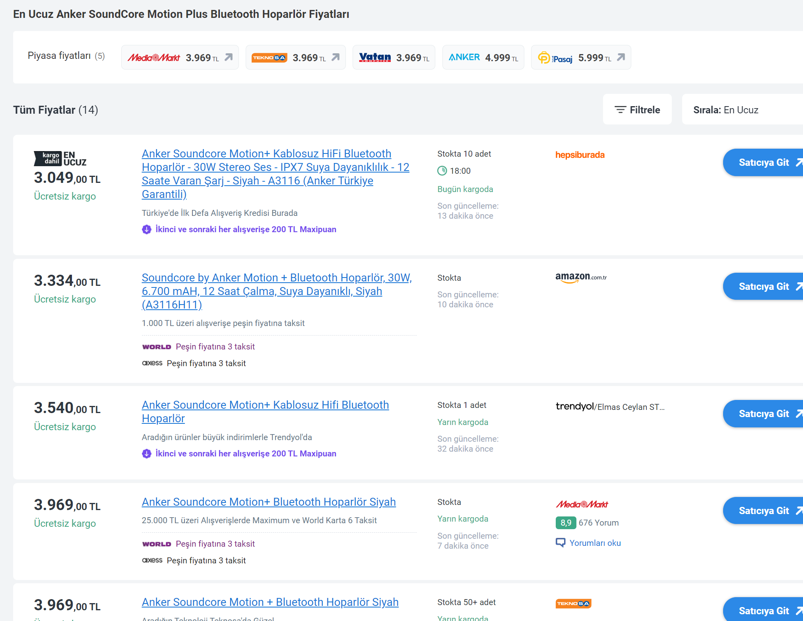Go to seller for amazon.com.tr offer
This screenshot has height=621, width=803.
tap(763, 286)
